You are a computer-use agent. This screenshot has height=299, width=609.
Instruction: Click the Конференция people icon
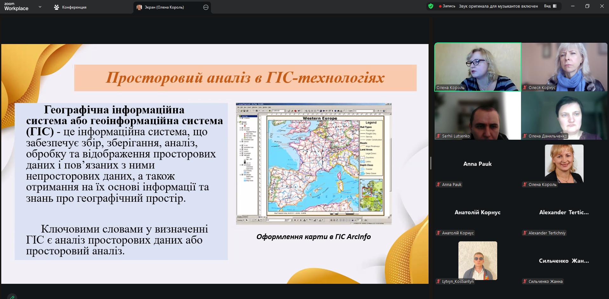(x=57, y=7)
